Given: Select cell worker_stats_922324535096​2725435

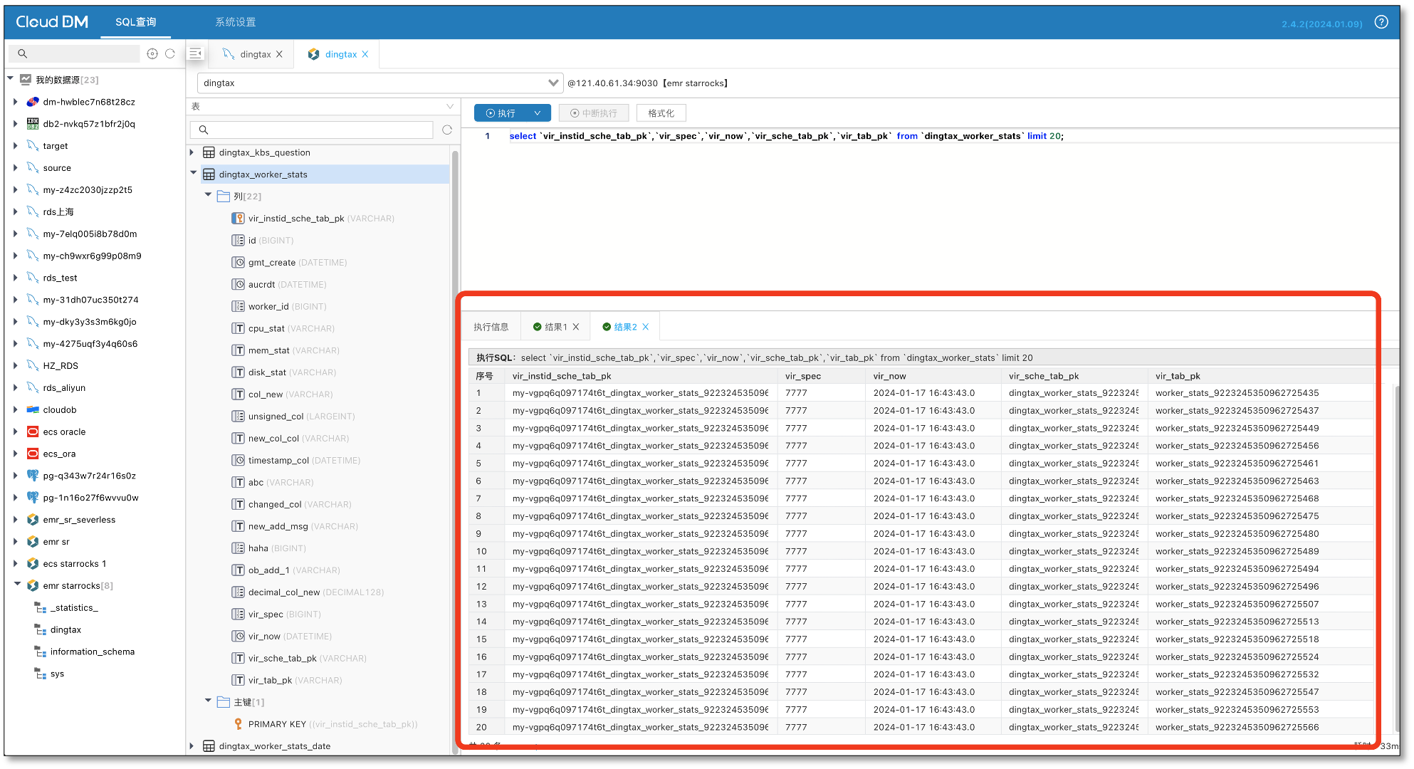Looking at the screenshot, I should point(1237,393).
